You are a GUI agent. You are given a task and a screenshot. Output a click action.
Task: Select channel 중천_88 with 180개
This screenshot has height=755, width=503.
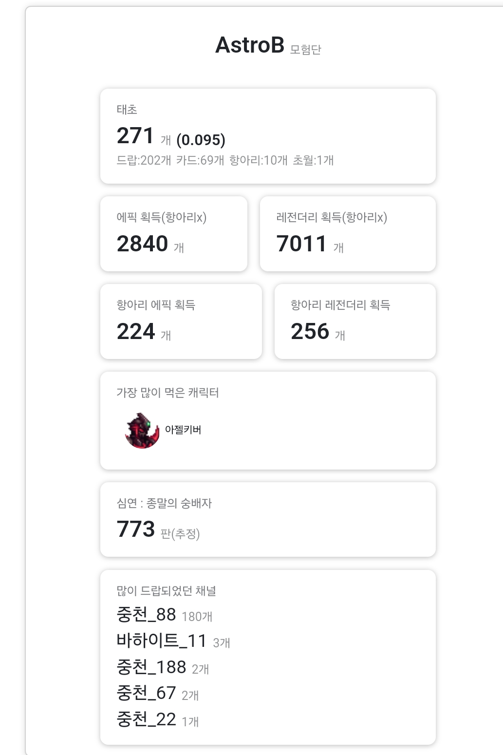coord(147,615)
